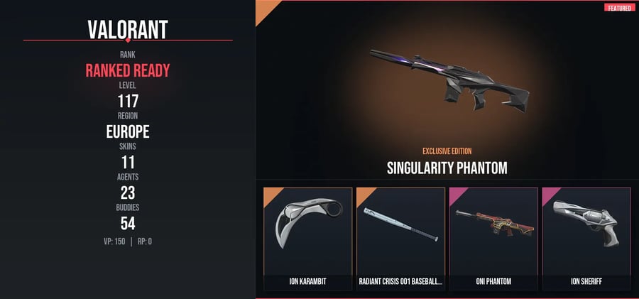639x299 pixels.
Task: Click the red diamond under Valorant title
Action: click(128, 40)
